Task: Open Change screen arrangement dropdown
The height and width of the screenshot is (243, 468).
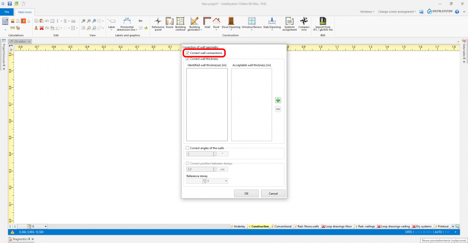Action: 398,11
